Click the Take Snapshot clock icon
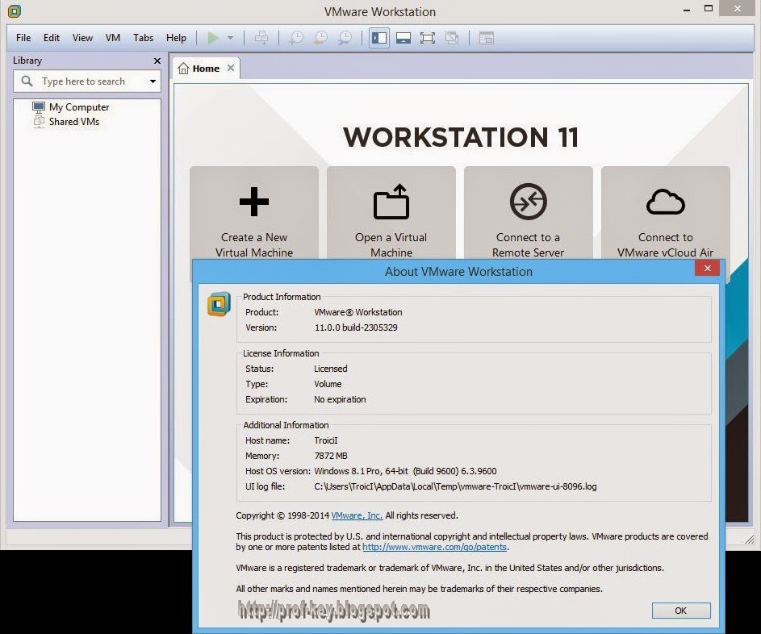Screen dimensions: 761x634 [296, 38]
